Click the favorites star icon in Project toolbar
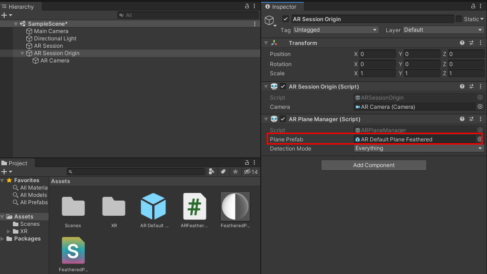Image resolution: width=487 pixels, height=274 pixels. tap(235, 172)
